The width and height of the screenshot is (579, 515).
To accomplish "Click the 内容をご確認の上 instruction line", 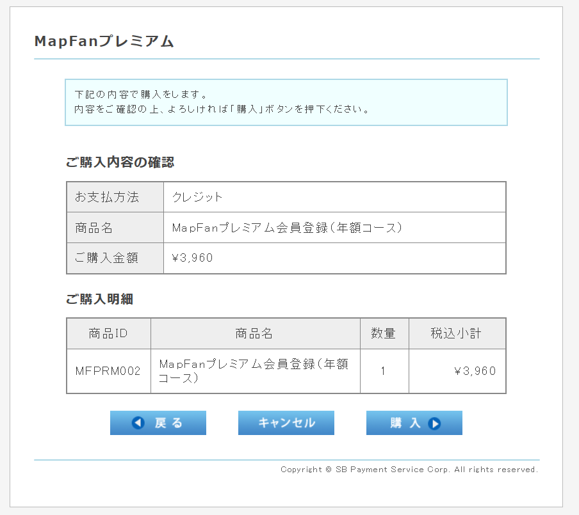I will (x=222, y=109).
